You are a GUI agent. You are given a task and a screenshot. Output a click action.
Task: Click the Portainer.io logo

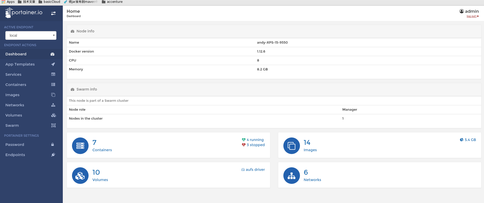tap(24, 13)
